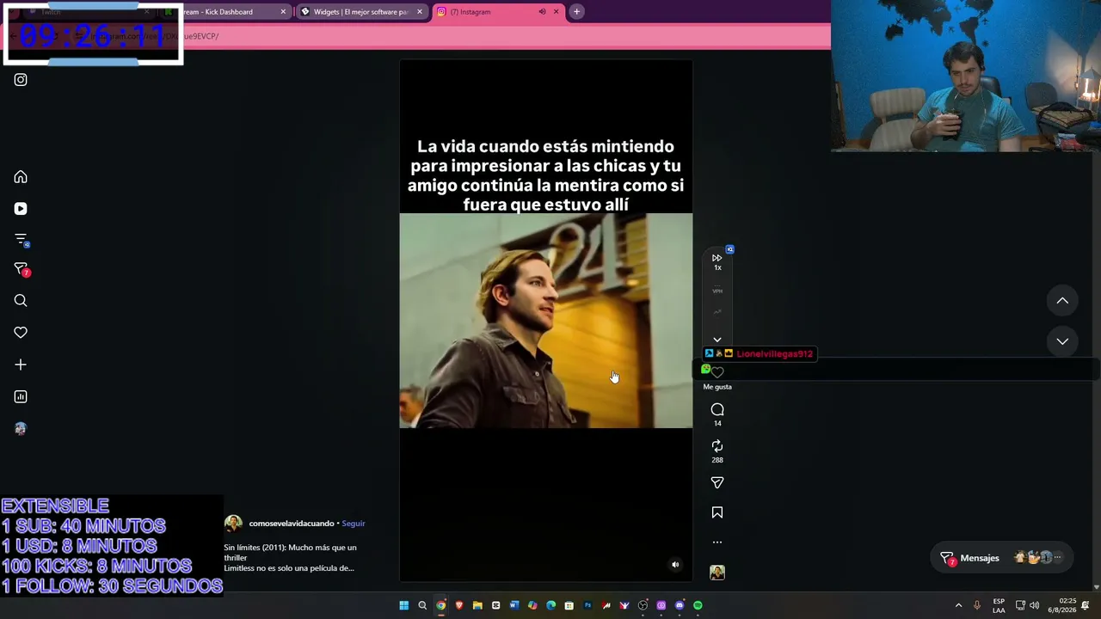Repost the reel with 288 reposts
This screenshot has height=619, width=1101.
[x=717, y=446]
